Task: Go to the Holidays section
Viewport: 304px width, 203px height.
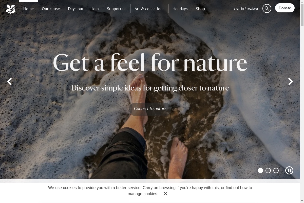Action: (x=180, y=9)
